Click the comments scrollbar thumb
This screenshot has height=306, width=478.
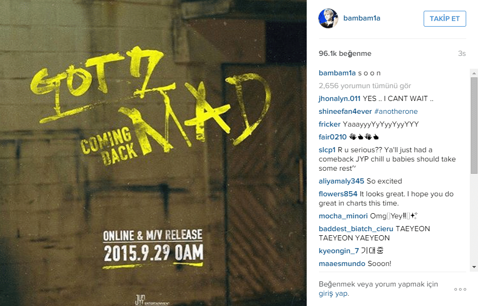click(x=474, y=126)
